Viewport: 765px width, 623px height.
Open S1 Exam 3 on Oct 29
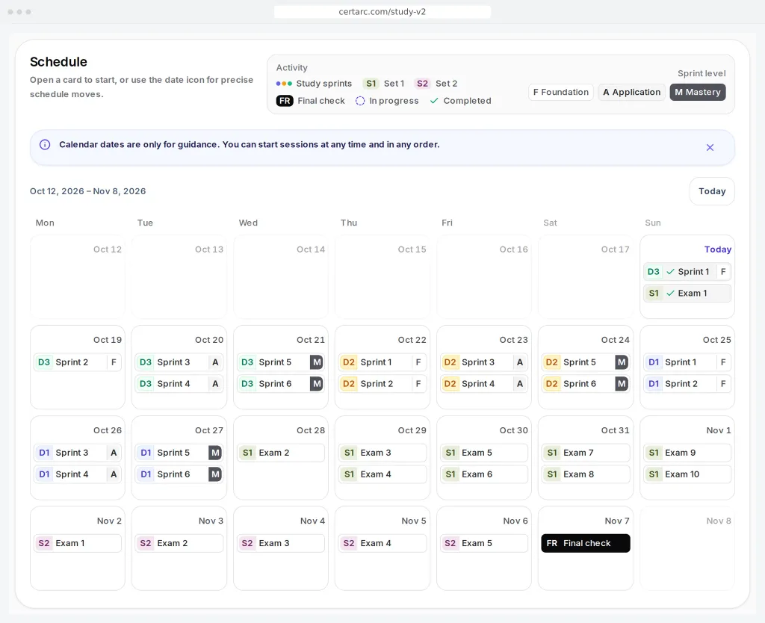[x=382, y=453]
